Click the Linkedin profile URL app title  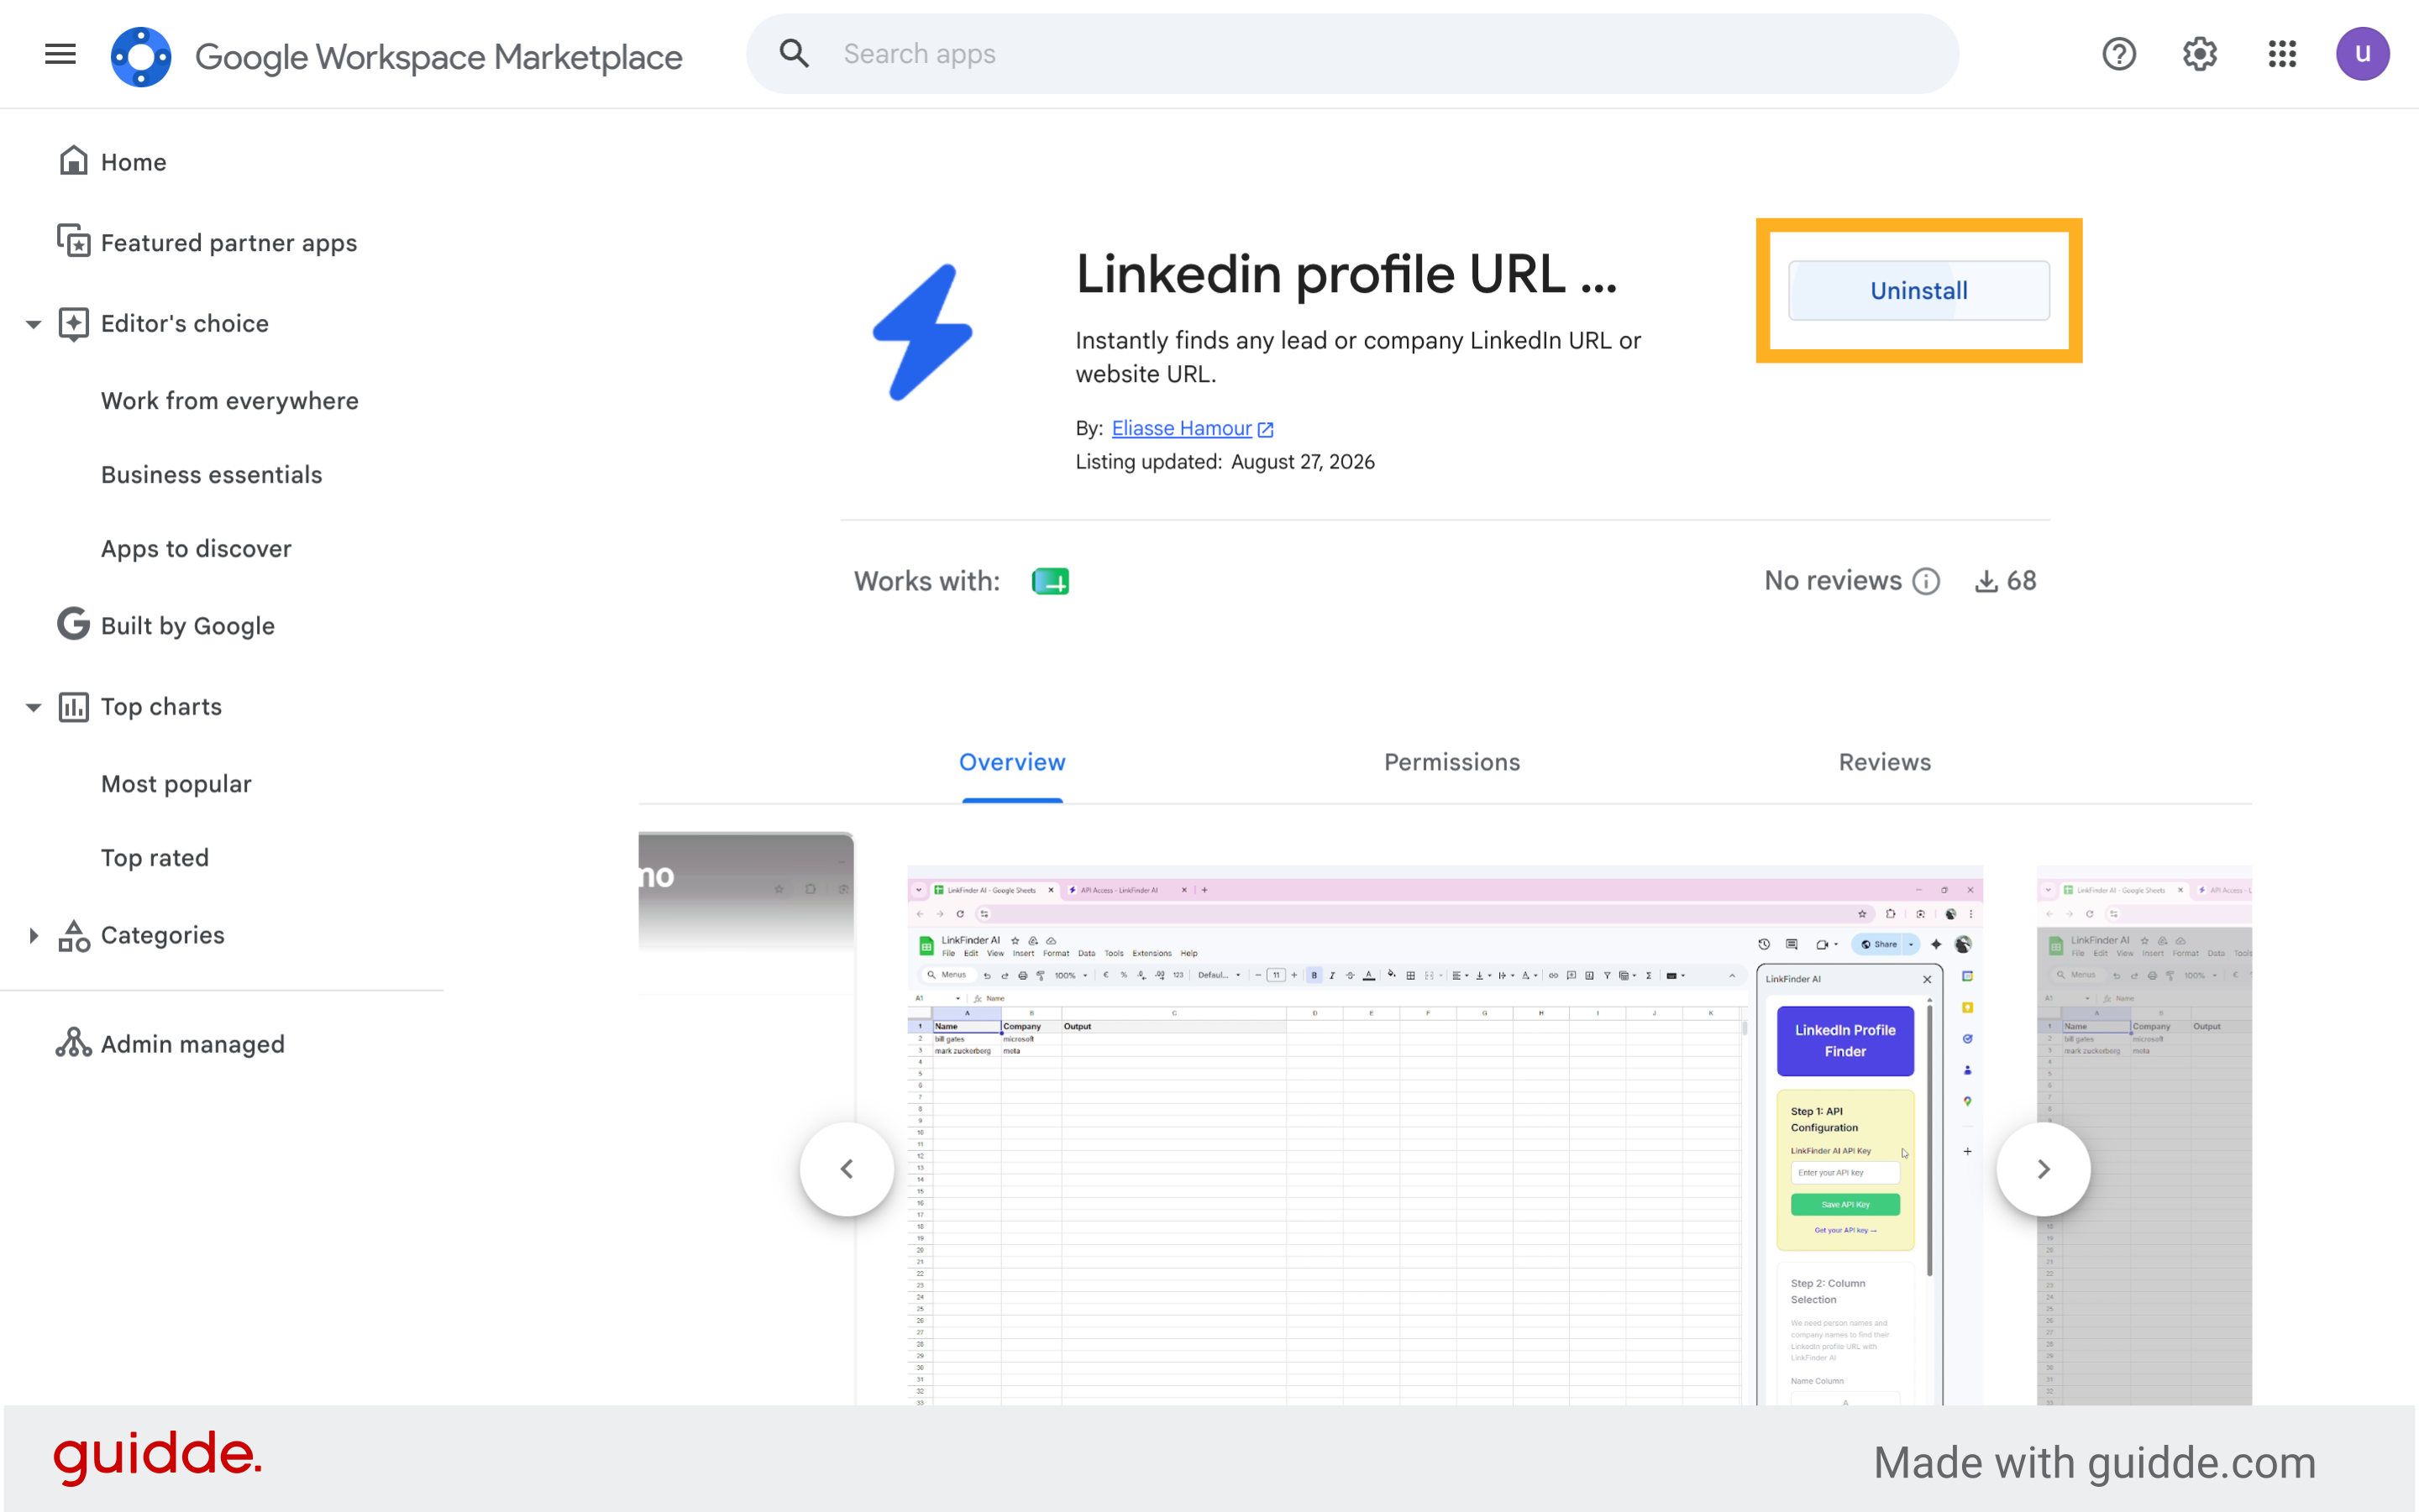click(x=1346, y=274)
